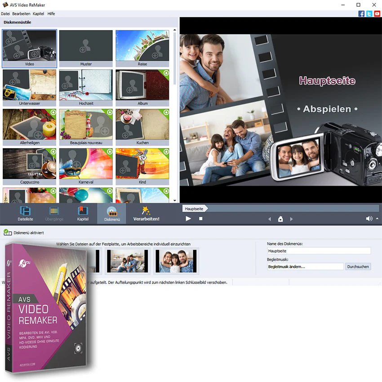Image resolution: width=382 pixels, height=382 pixels.
Task: Click the Diskmenüstile panel heading
Action: click(17, 22)
